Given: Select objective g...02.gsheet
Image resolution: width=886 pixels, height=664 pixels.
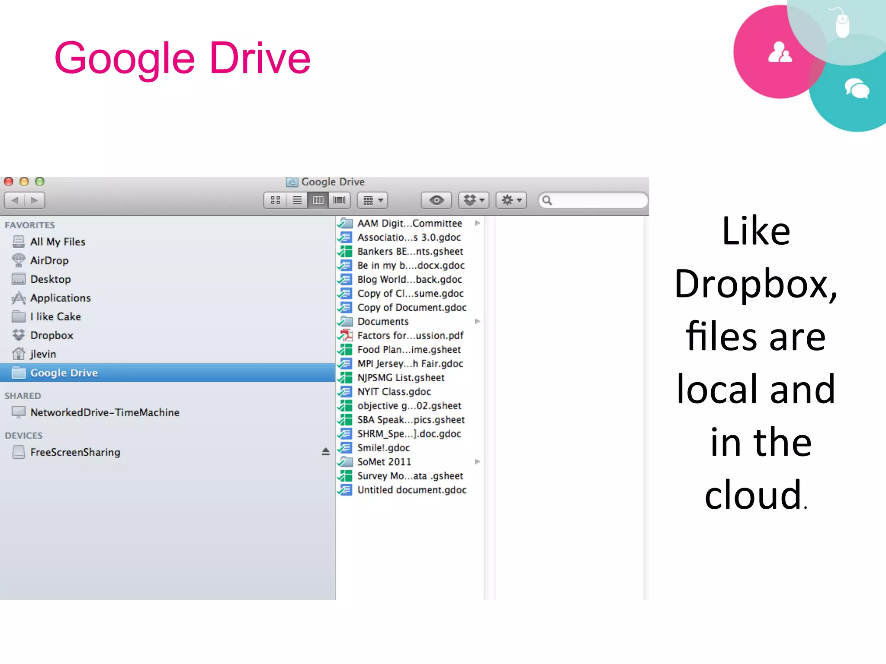Looking at the screenshot, I should click(410, 406).
